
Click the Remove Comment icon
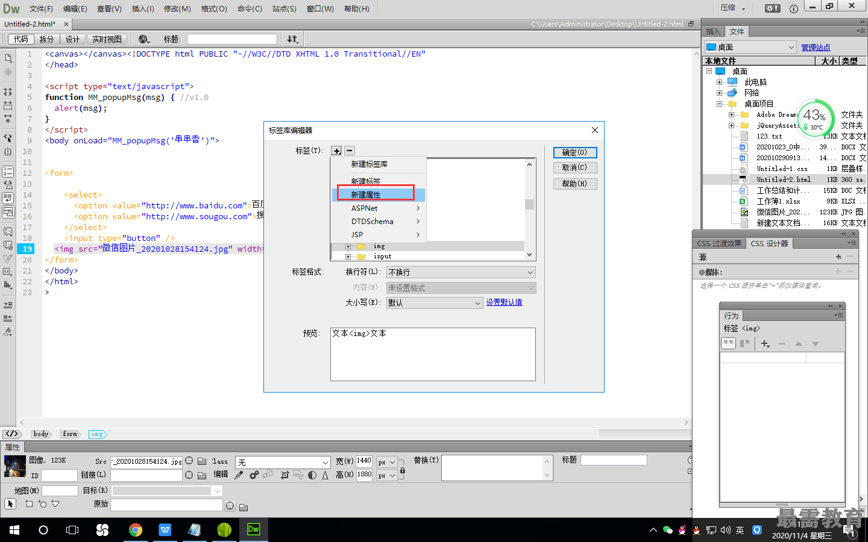[8, 245]
